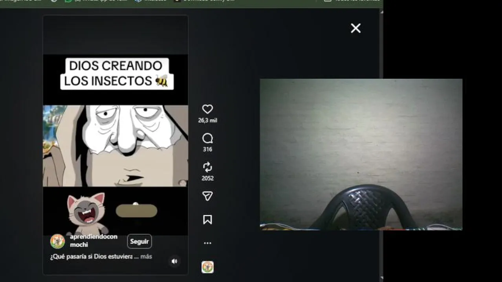Expand caption by clicking 'más'
This screenshot has width=502, height=282.
pos(146,257)
